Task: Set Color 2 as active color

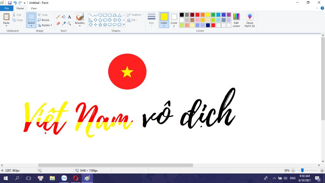Action: (x=174, y=20)
